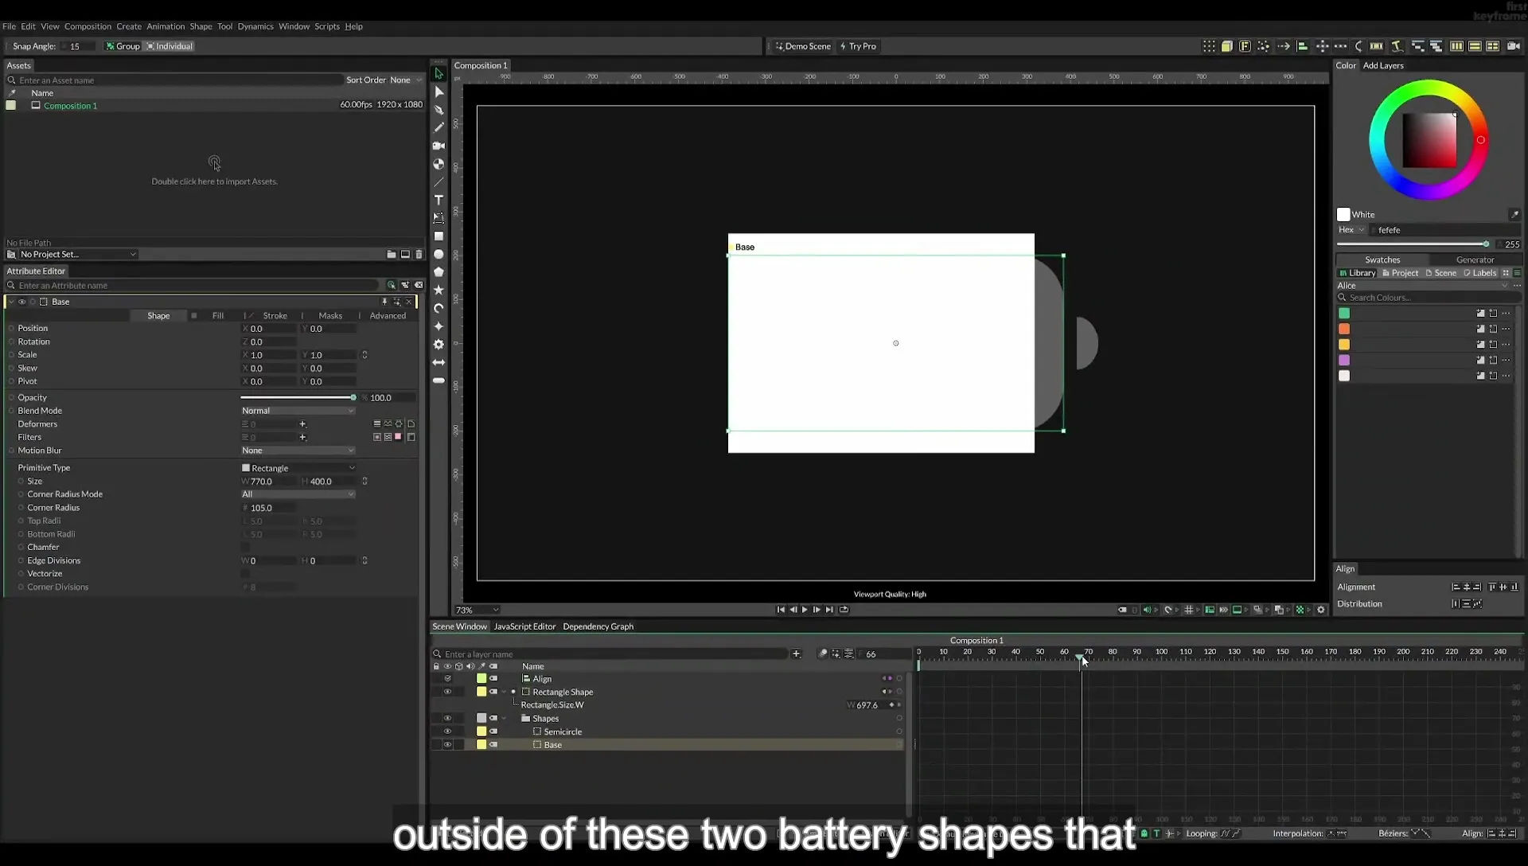The height and width of the screenshot is (866, 1528).
Task: Toggle the Vectorize checkbox
Action: click(245, 573)
